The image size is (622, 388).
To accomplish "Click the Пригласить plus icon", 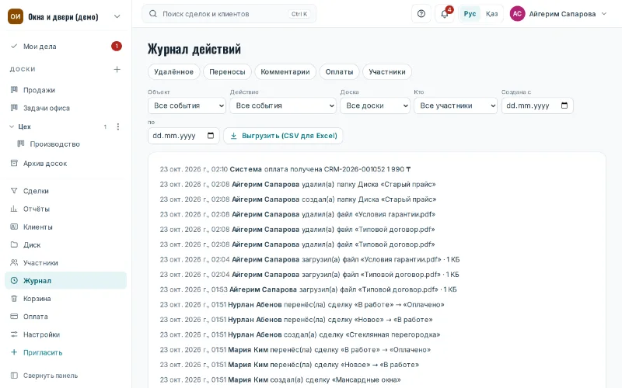I will [x=14, y=352].
